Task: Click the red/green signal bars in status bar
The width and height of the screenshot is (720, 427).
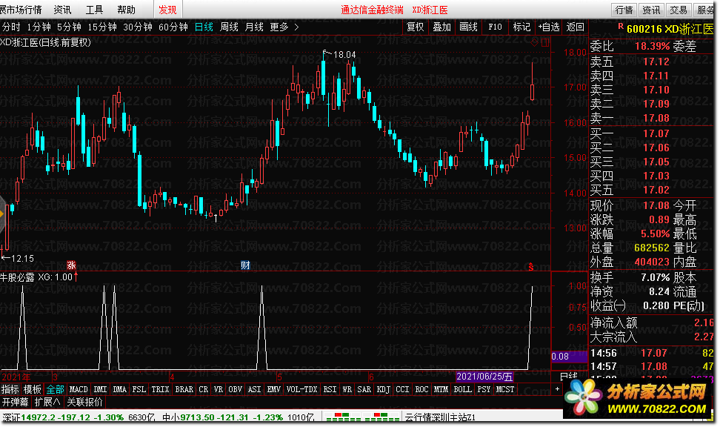Action: pyautogui.click(x=362, y=417)
